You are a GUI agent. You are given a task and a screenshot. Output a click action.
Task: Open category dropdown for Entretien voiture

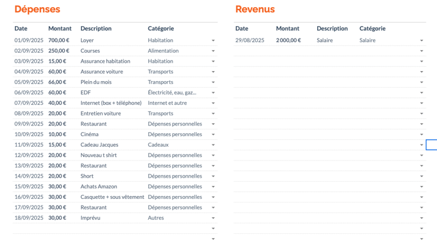point(213,114)
